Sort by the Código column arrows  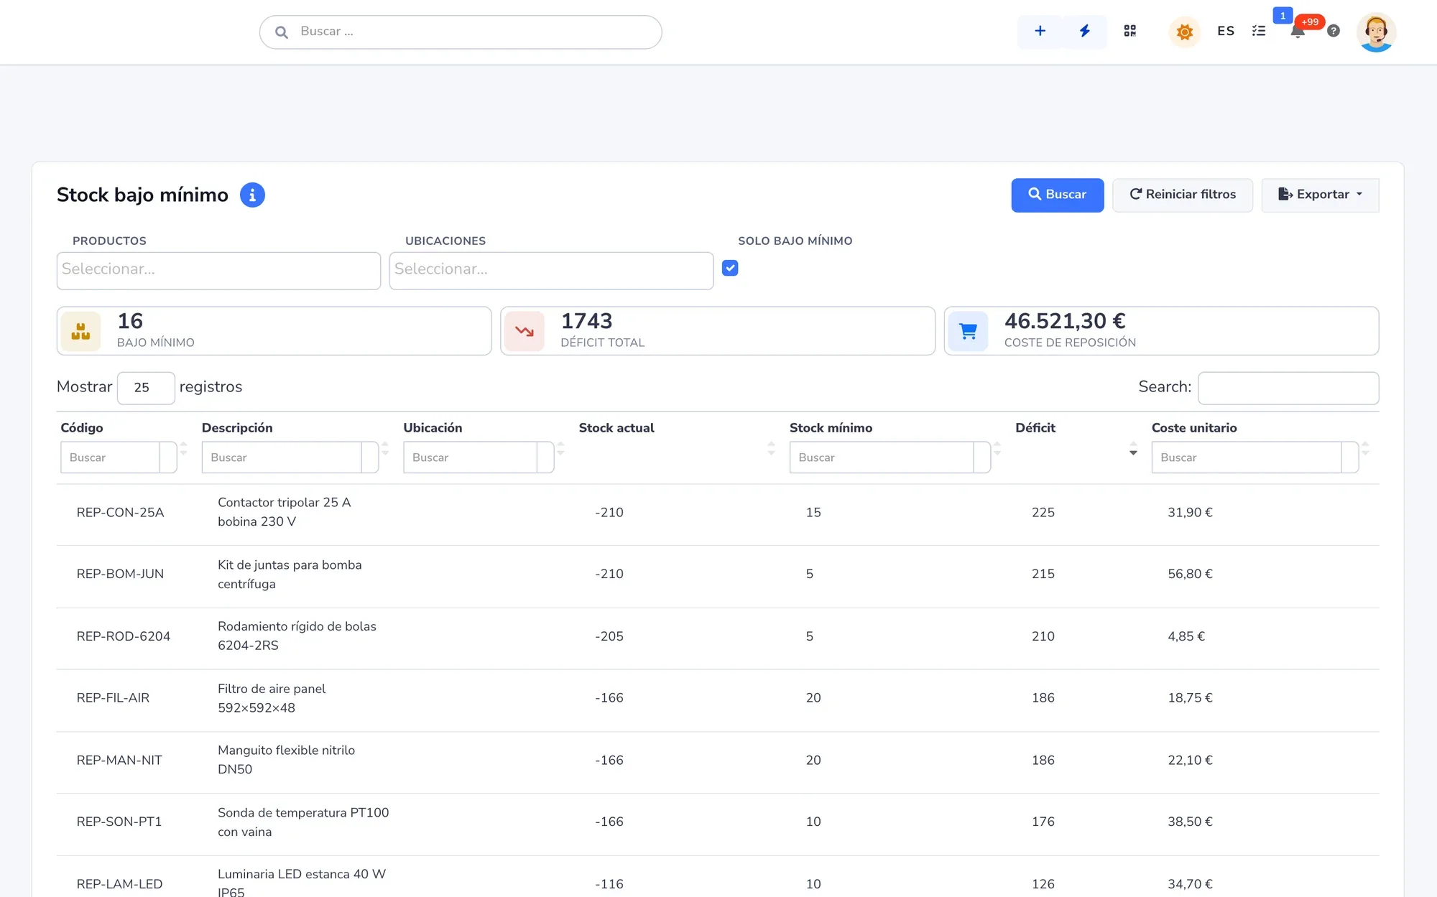point(184,449)
